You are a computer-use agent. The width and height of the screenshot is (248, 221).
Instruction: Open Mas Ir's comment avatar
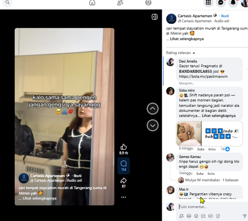170,190
